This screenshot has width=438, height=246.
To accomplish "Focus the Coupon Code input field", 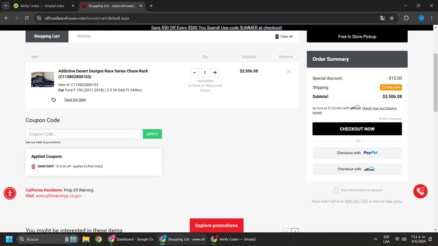I will point(84,134).
